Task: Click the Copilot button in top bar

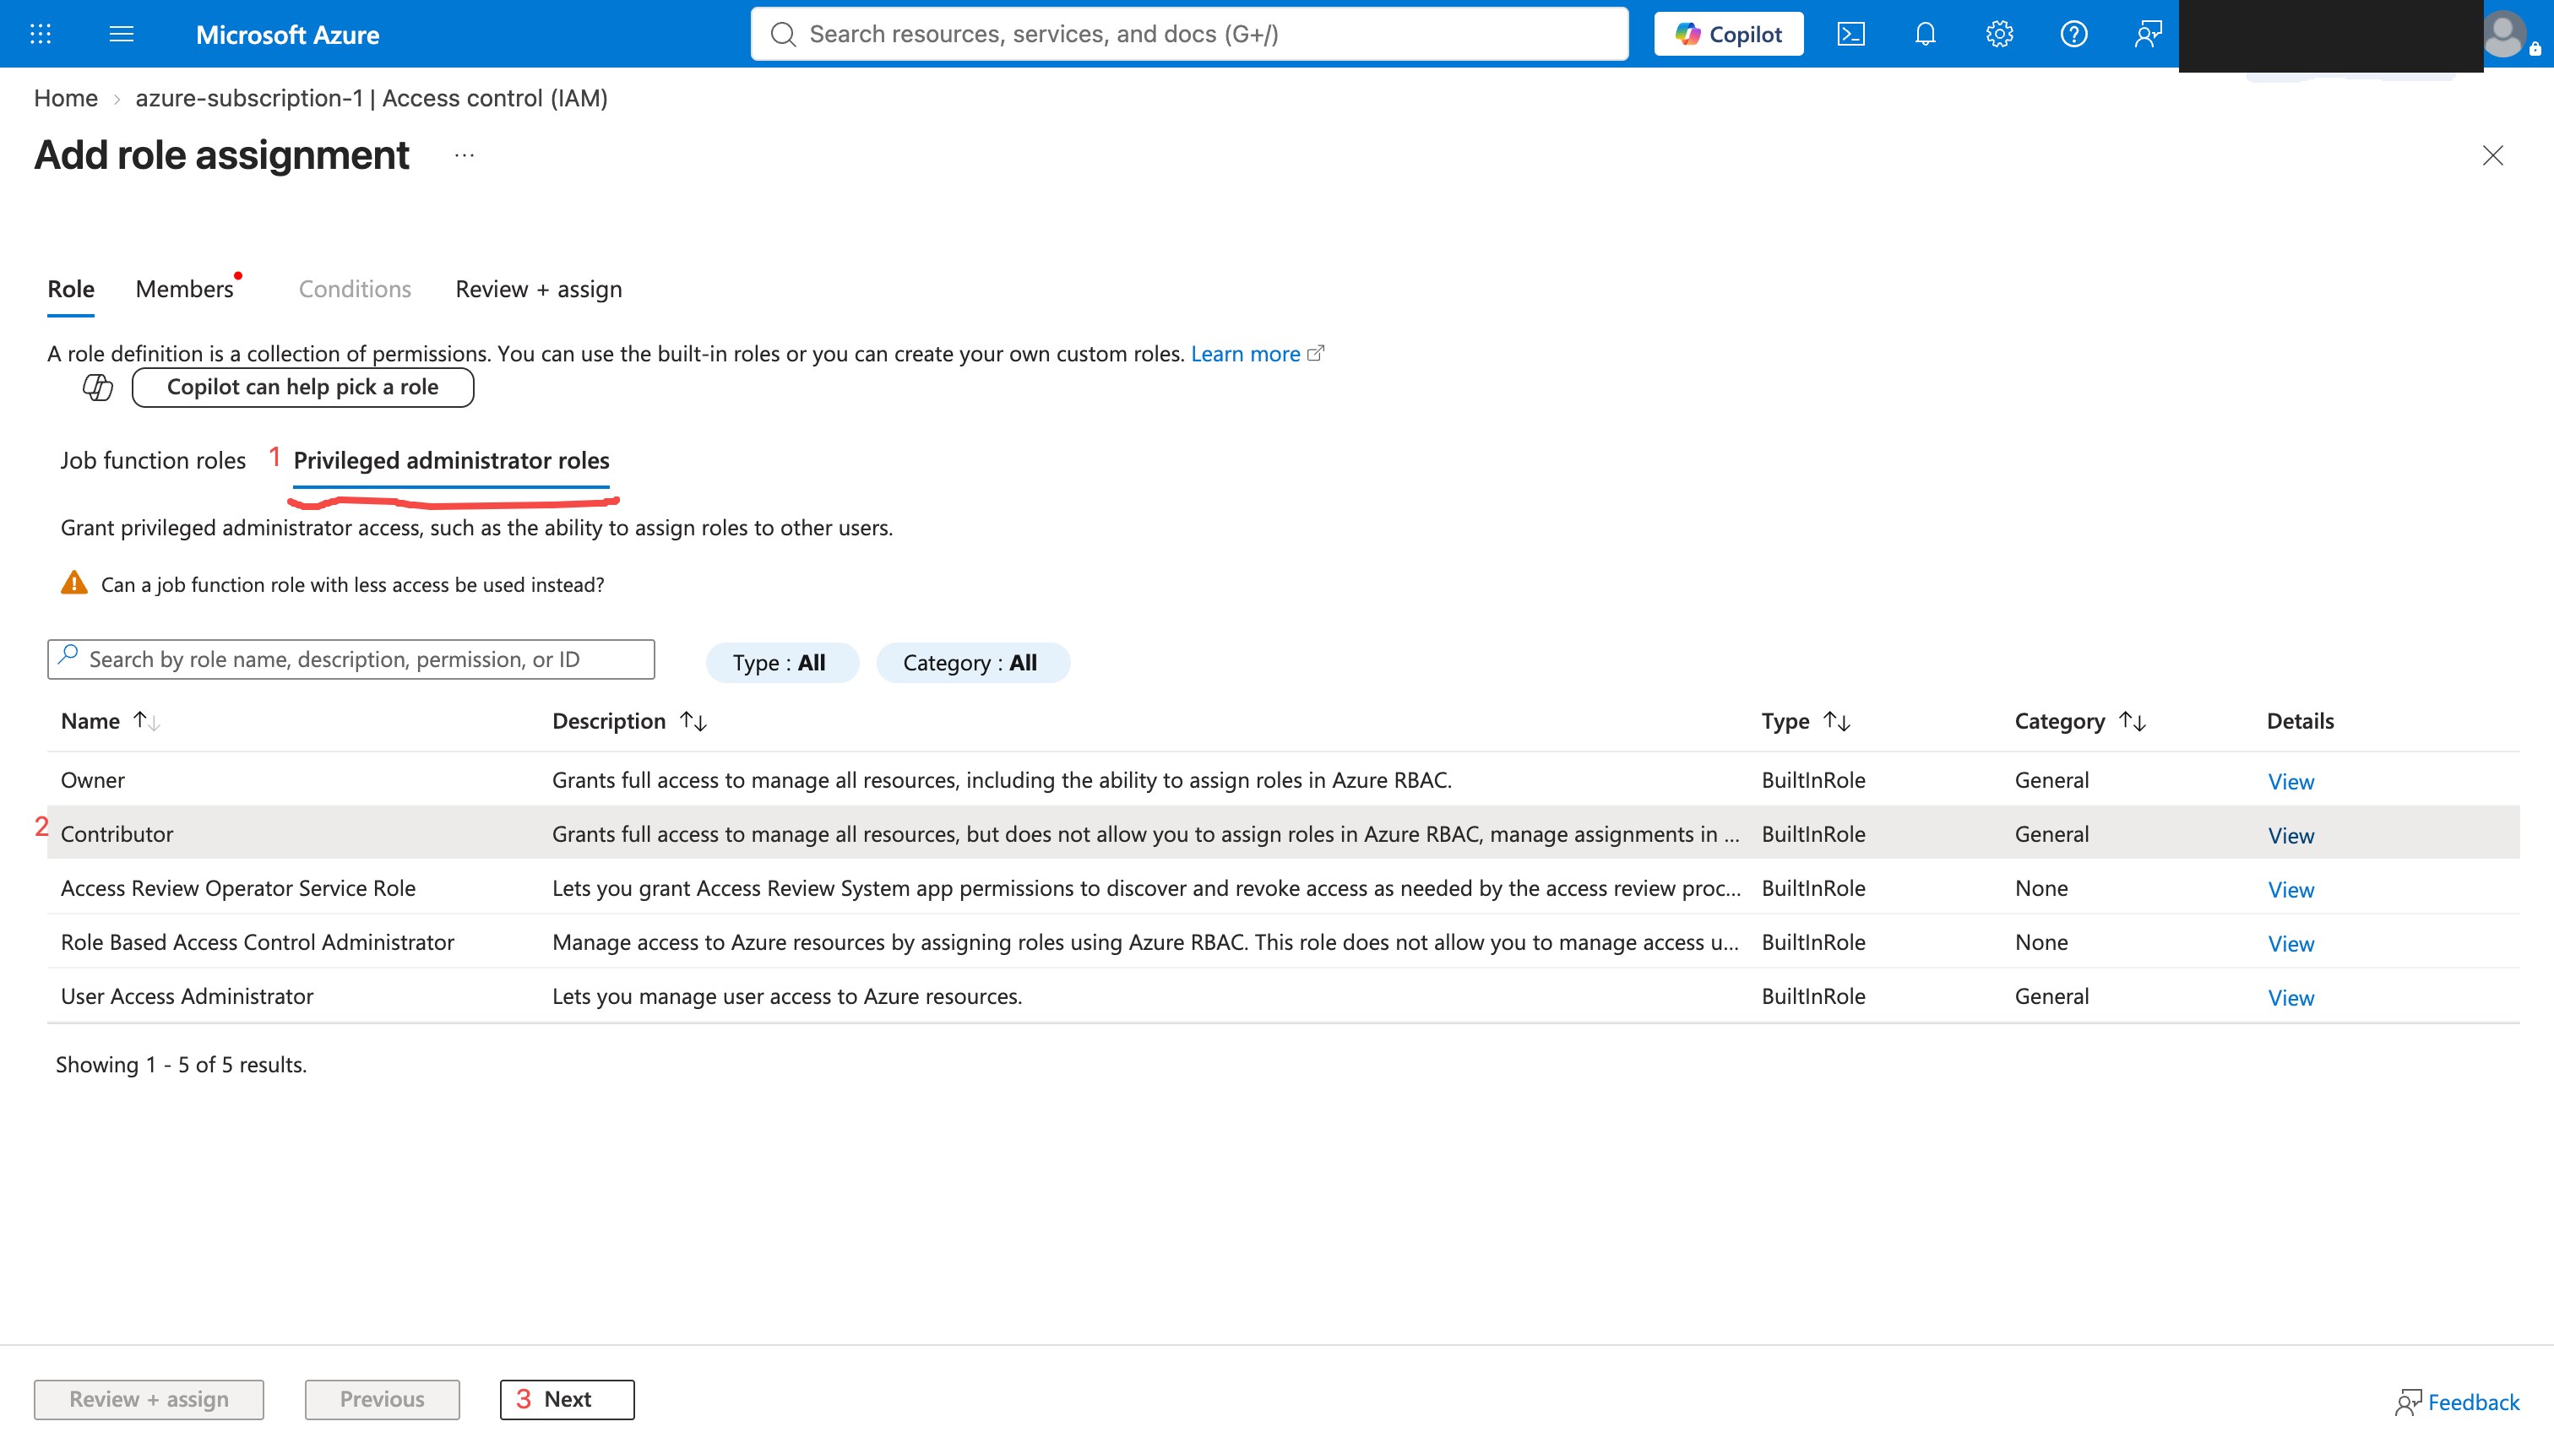Action: click(1728, 34)
